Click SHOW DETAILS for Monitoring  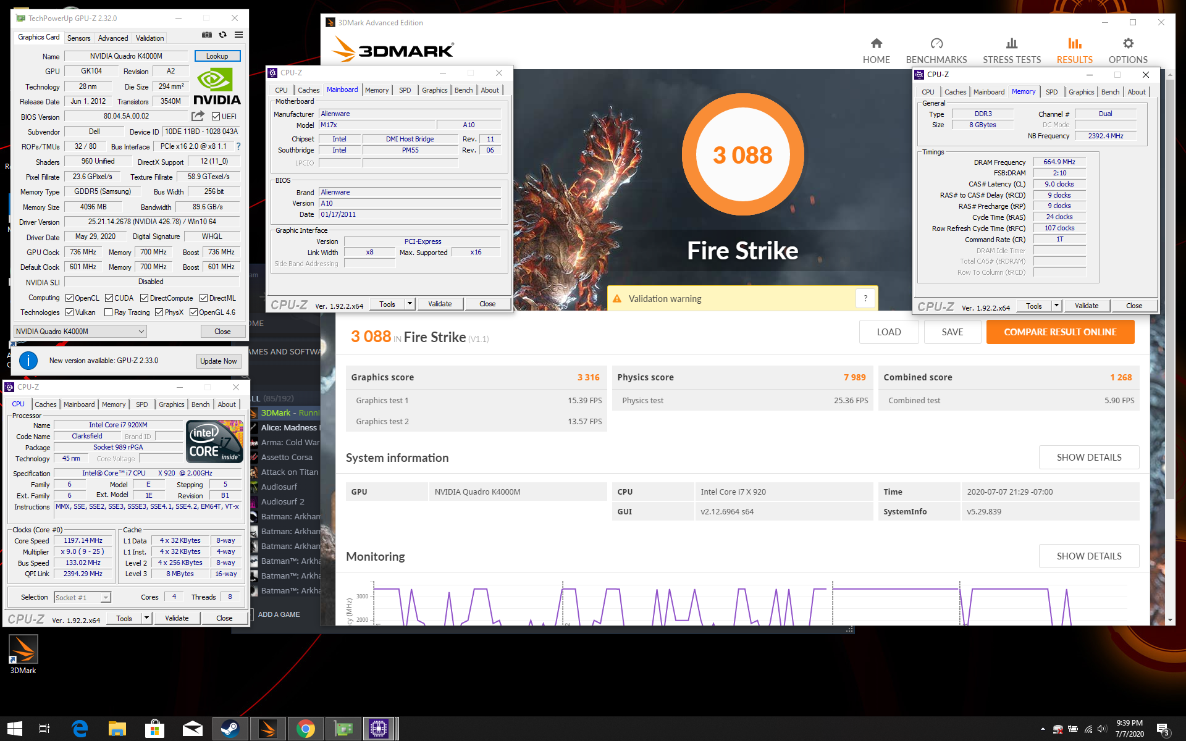coord(1089,556)
